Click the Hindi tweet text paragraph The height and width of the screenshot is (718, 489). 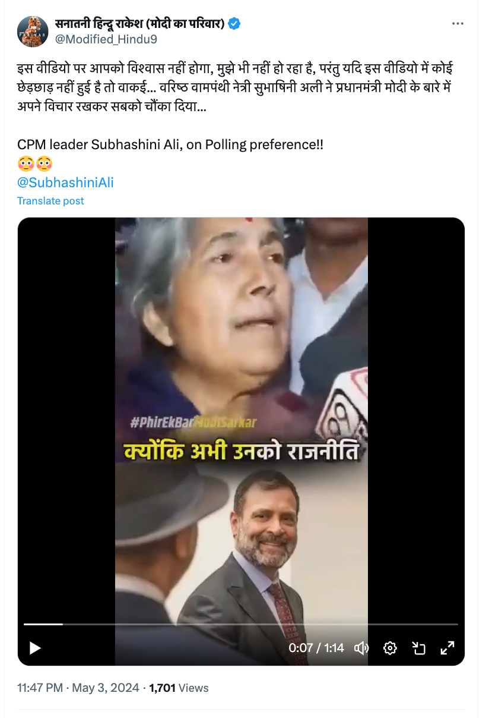coord(236,89)
